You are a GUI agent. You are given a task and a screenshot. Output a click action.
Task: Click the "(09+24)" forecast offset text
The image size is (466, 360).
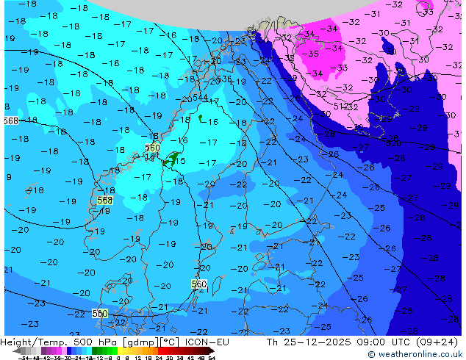coord(437,342)
